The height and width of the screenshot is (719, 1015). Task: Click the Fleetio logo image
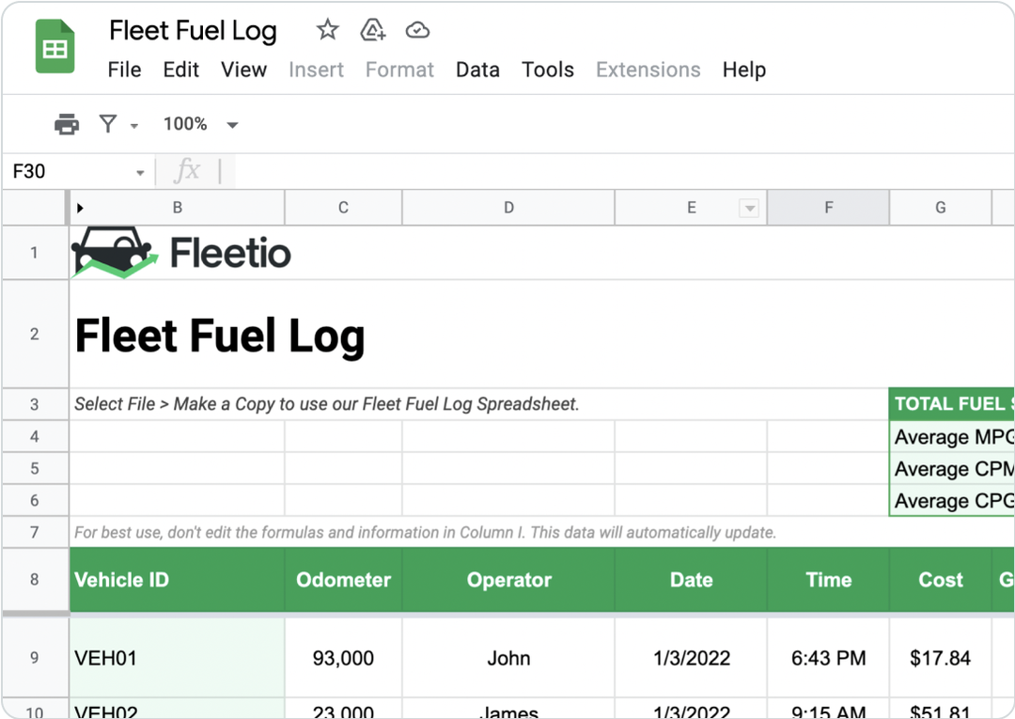point(181,253)
